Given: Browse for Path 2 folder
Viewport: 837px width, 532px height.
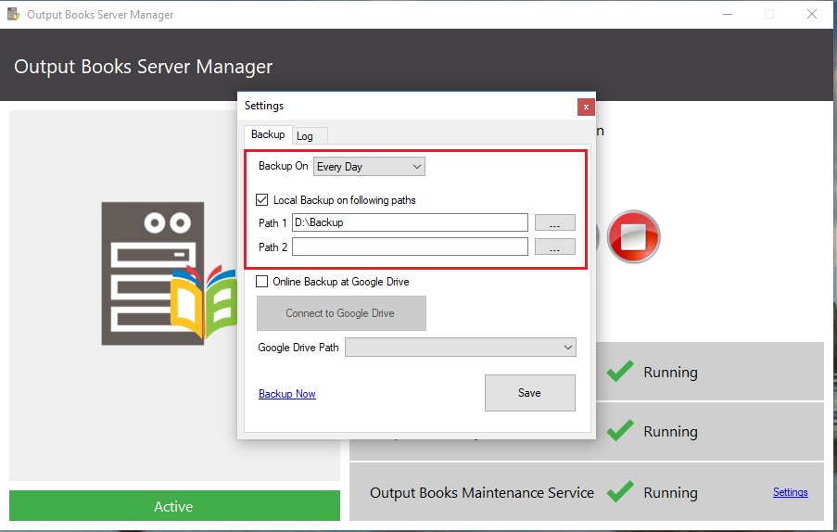Looking at the screenshot, I should pyautogui.click(x=554, y=247).
